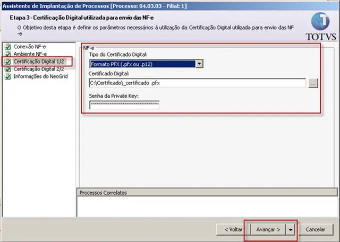Go back with the Voltar button
This screenshot has height=242, width=340.
233,230
